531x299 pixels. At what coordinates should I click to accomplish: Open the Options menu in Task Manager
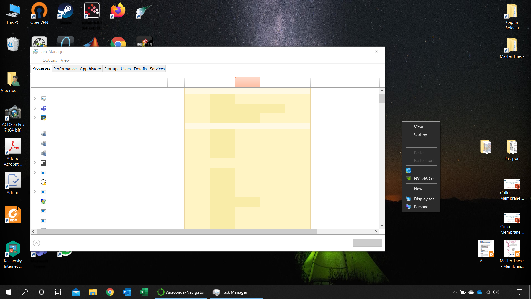pyautogui.click(x=50, y=60)
